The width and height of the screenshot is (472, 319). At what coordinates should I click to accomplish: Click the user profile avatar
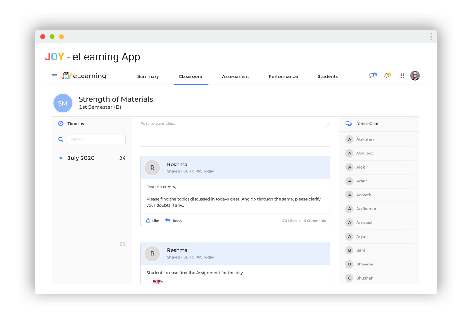coord(415,76)
